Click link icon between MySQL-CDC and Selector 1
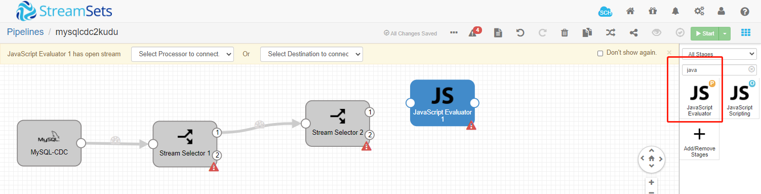The height and width of the screenshot is (194, 761). [x=116, y=140]
